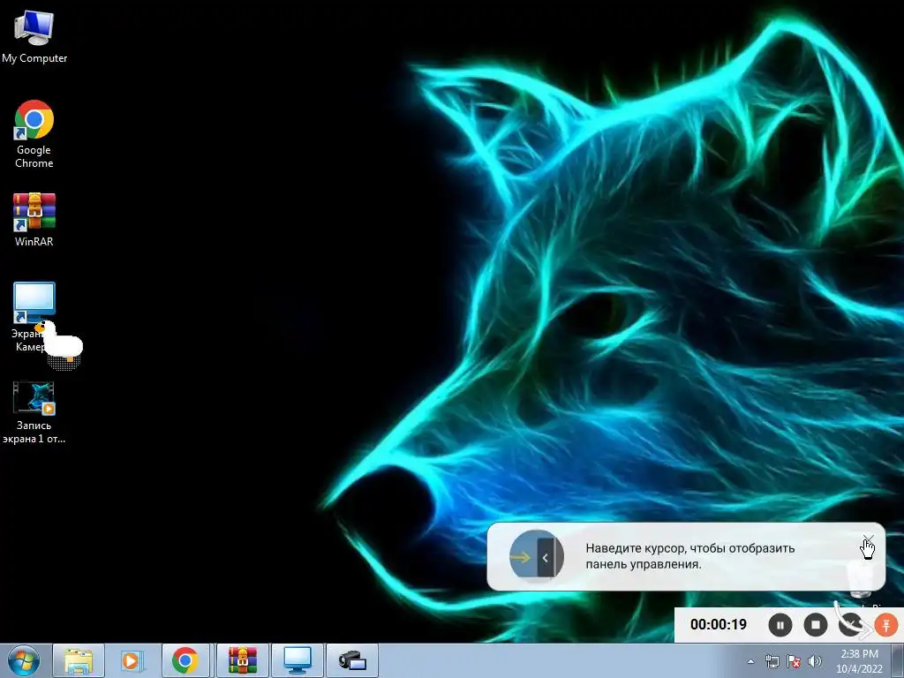
Task: Open the Action Center flag icon
Action: coord(794,661)
